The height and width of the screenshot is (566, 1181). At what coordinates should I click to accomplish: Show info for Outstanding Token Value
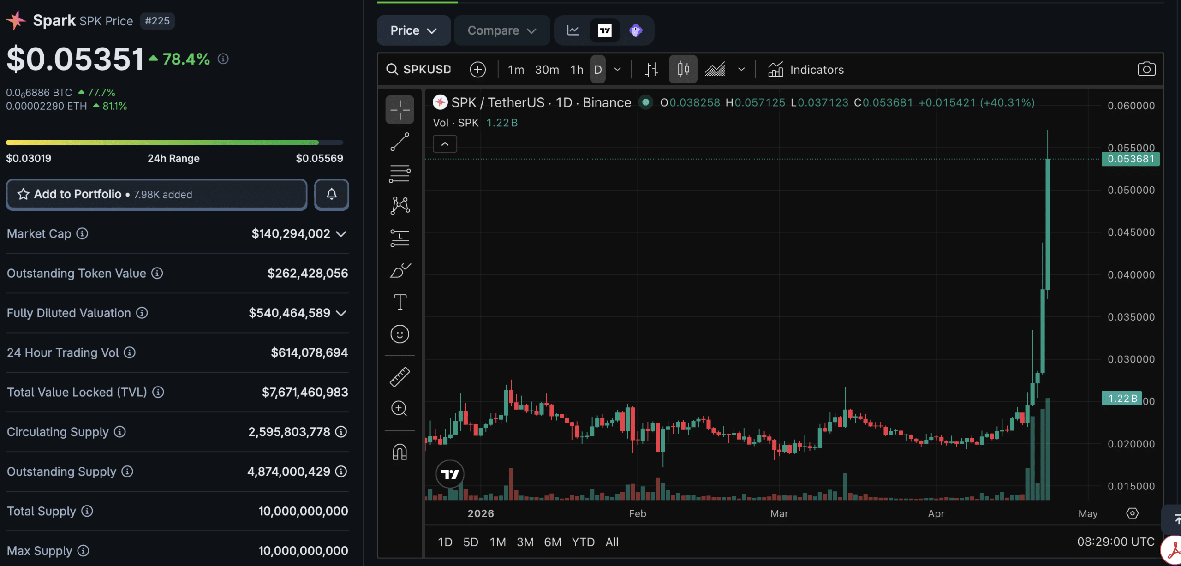[x=157, y=273]
